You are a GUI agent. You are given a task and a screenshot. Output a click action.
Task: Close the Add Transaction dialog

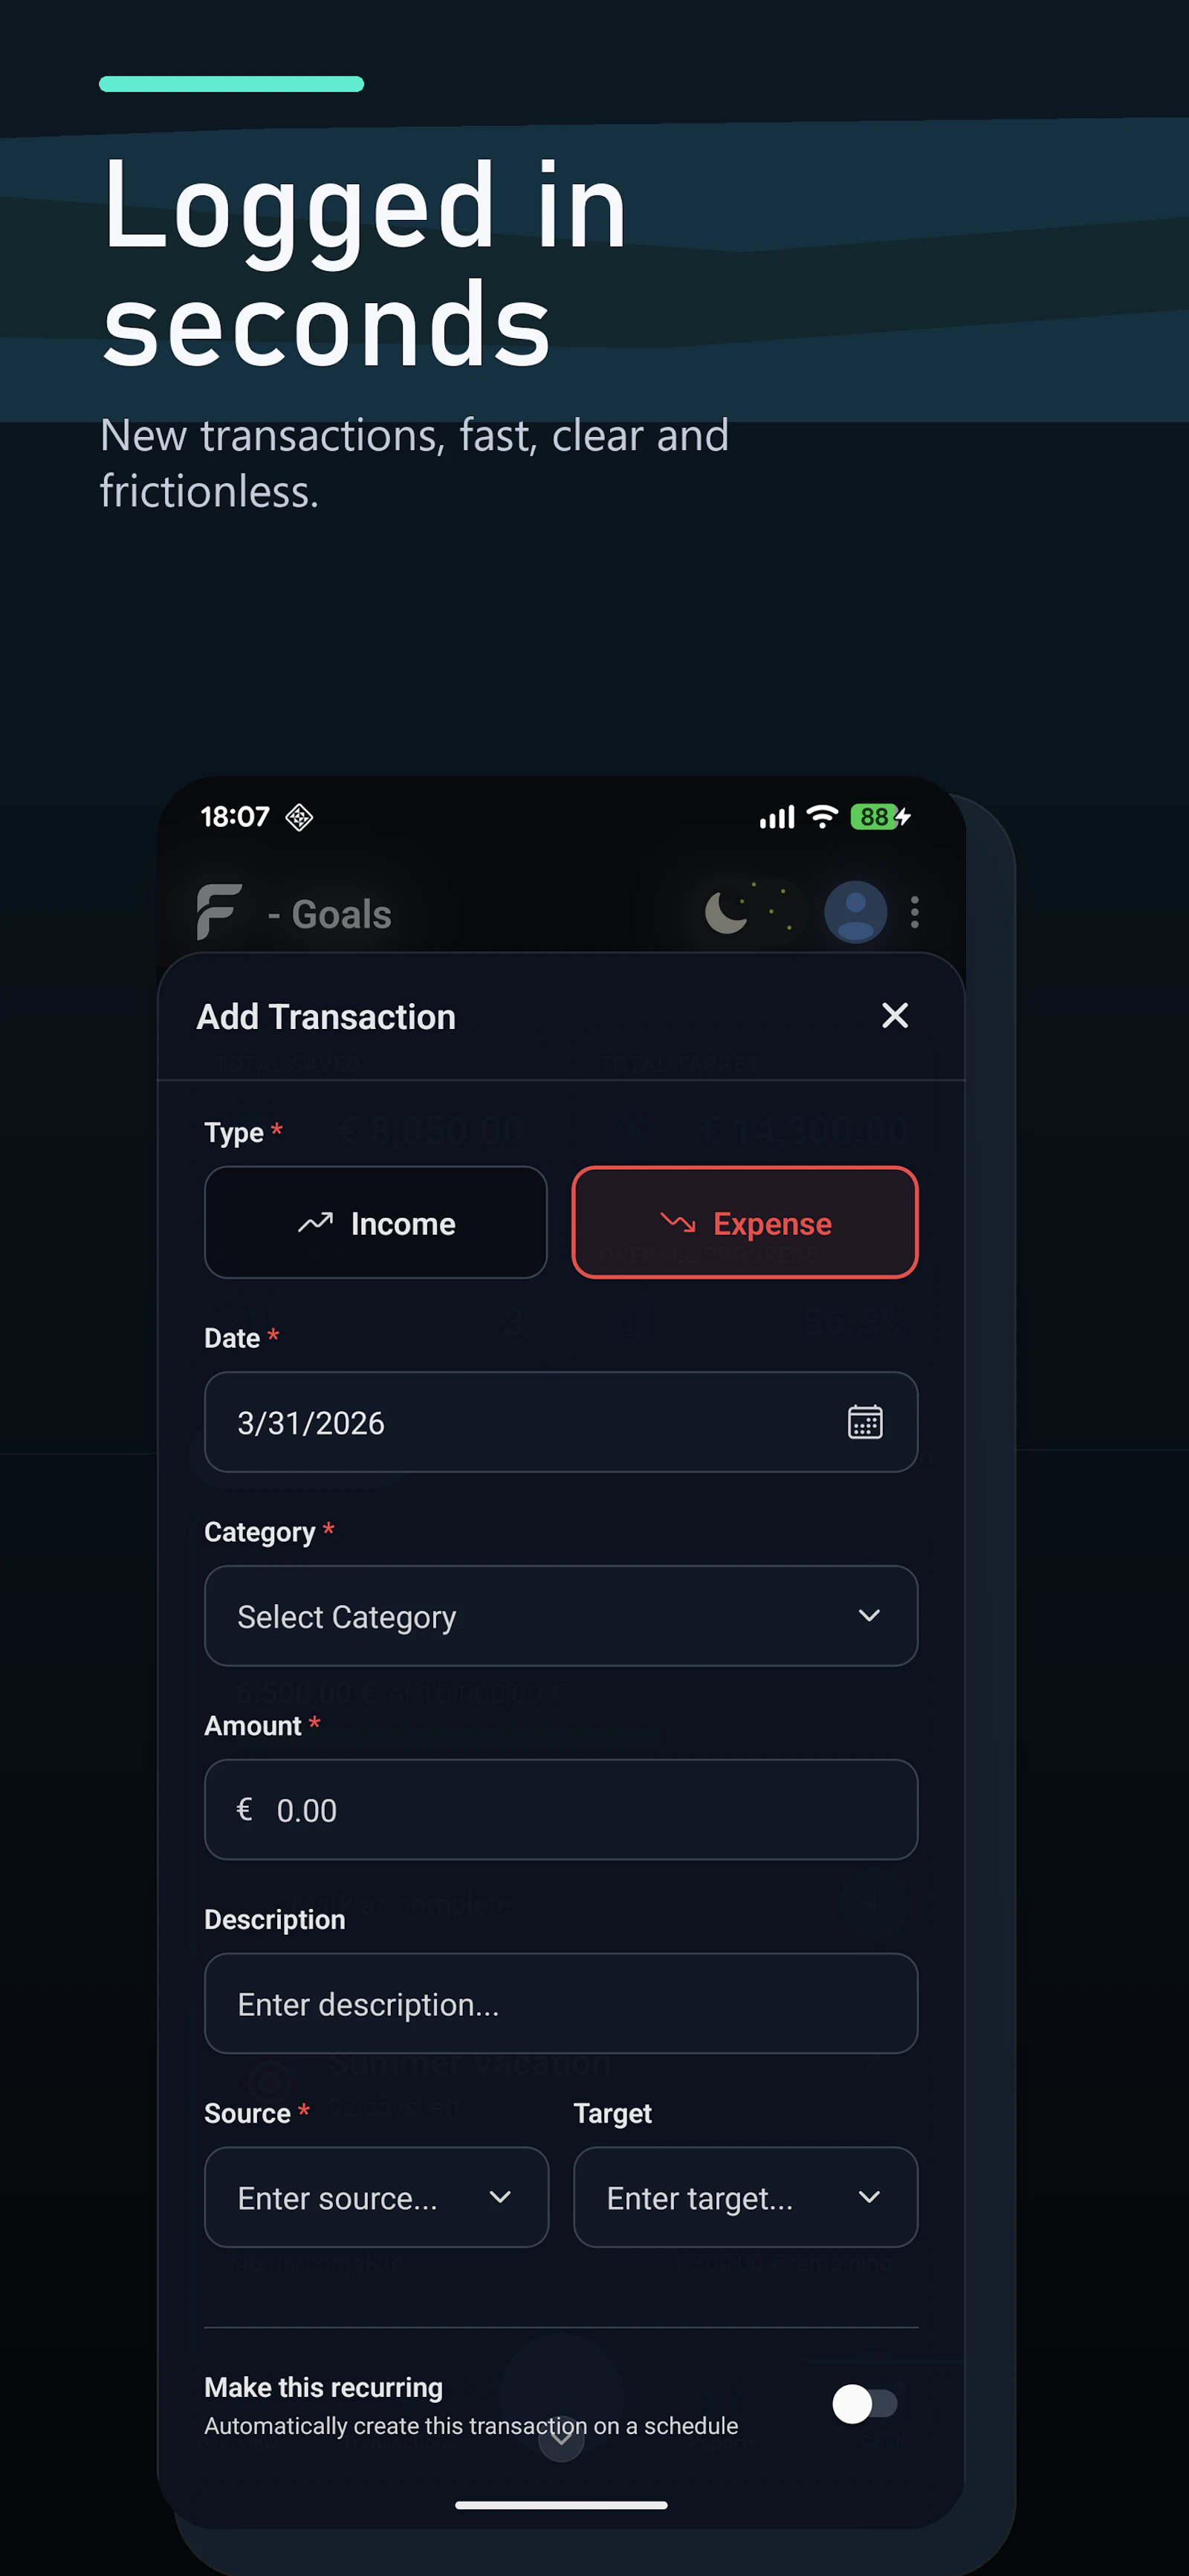[894, 1015]
